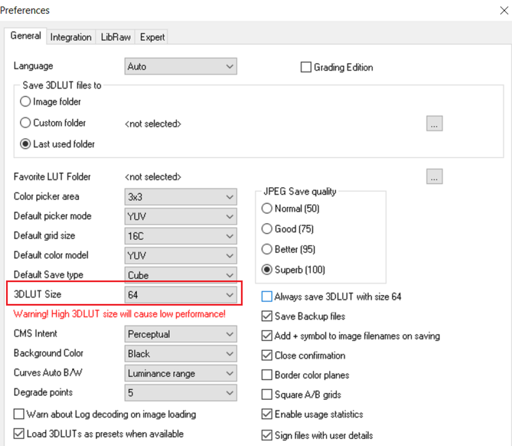Viewport: 512px width, 446px height.
Task: Enable Square A/B grids checkbox
Action: coord(267,394)
